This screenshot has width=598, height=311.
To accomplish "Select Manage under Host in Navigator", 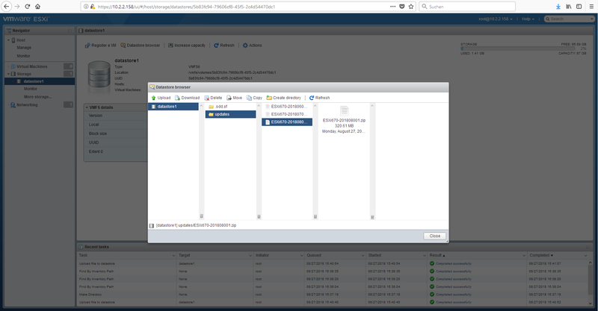I will pos(24,48).
